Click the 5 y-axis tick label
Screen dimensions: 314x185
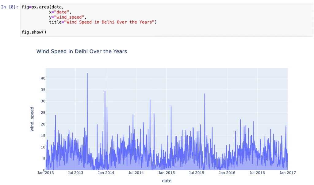tap(44, 159)
